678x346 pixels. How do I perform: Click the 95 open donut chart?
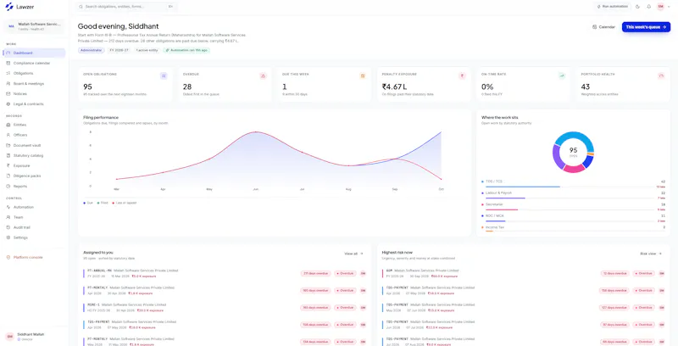pos(574,153)
